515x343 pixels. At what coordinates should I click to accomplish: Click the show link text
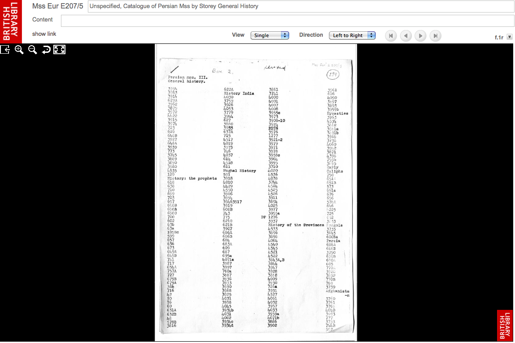pos(44,34)
